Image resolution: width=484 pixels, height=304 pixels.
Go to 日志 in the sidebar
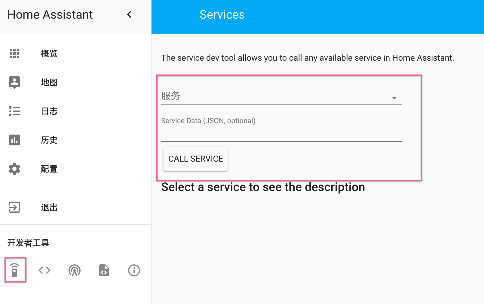point(49,111)
